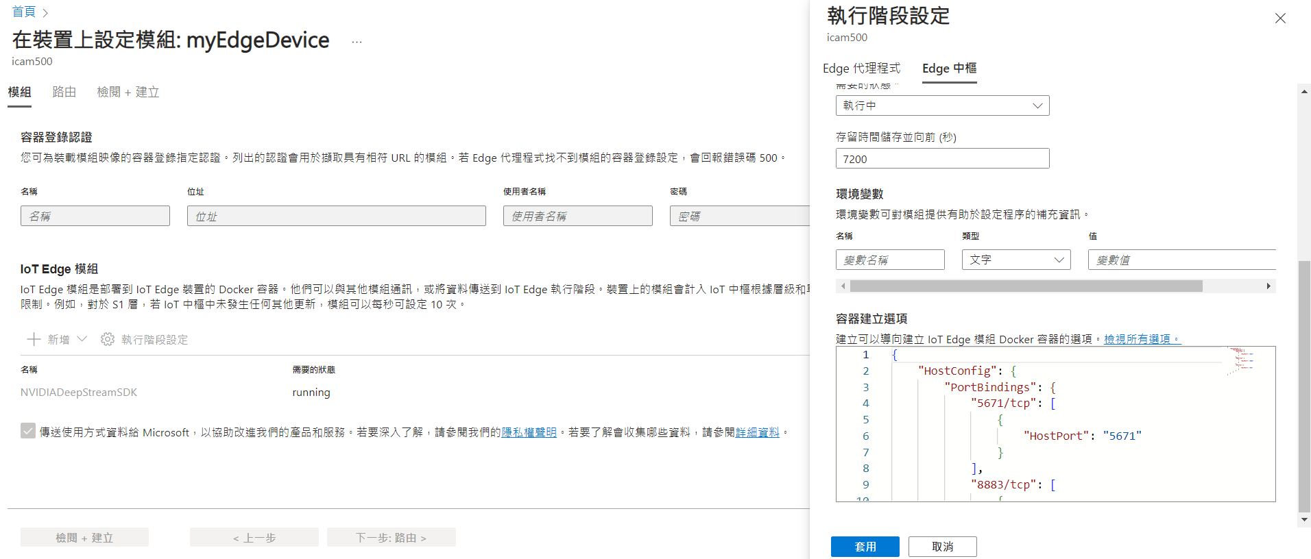Screen dimensions: 1311x559
Task: Click the 變數值 input field
Action: point(1181,260)
